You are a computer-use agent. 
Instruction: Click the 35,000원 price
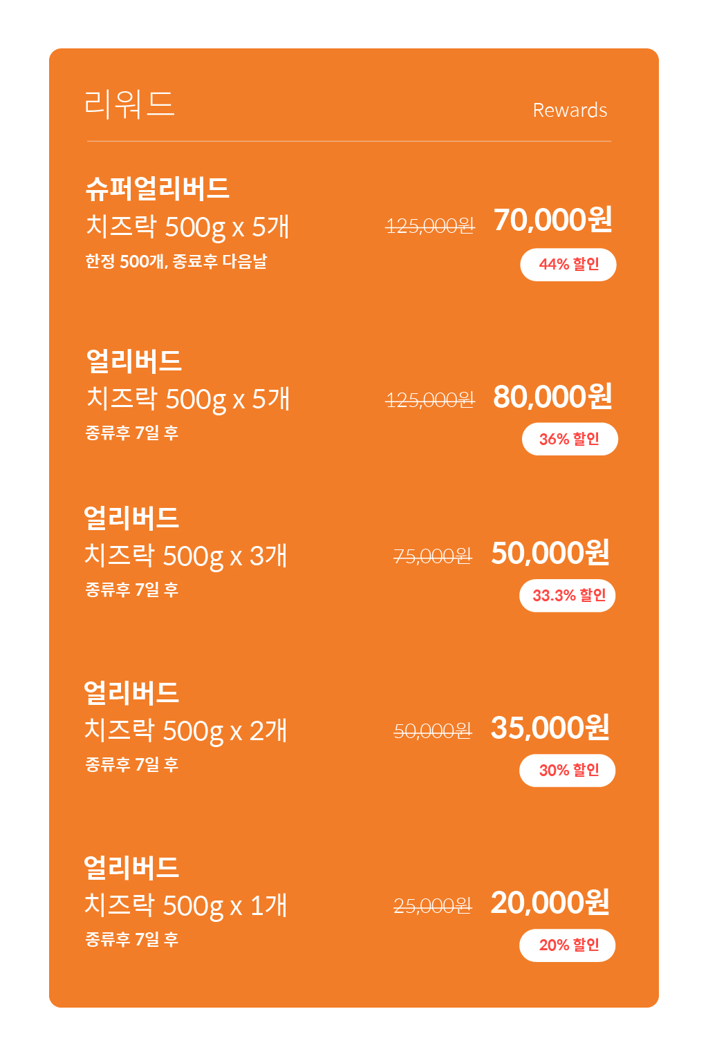pyautogui.click(x=550, y=728)
